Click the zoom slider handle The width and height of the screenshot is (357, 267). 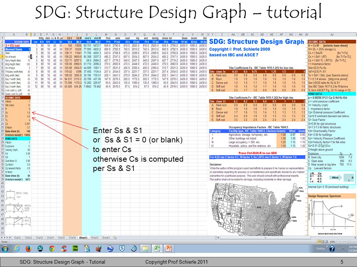tap(349, 242)
